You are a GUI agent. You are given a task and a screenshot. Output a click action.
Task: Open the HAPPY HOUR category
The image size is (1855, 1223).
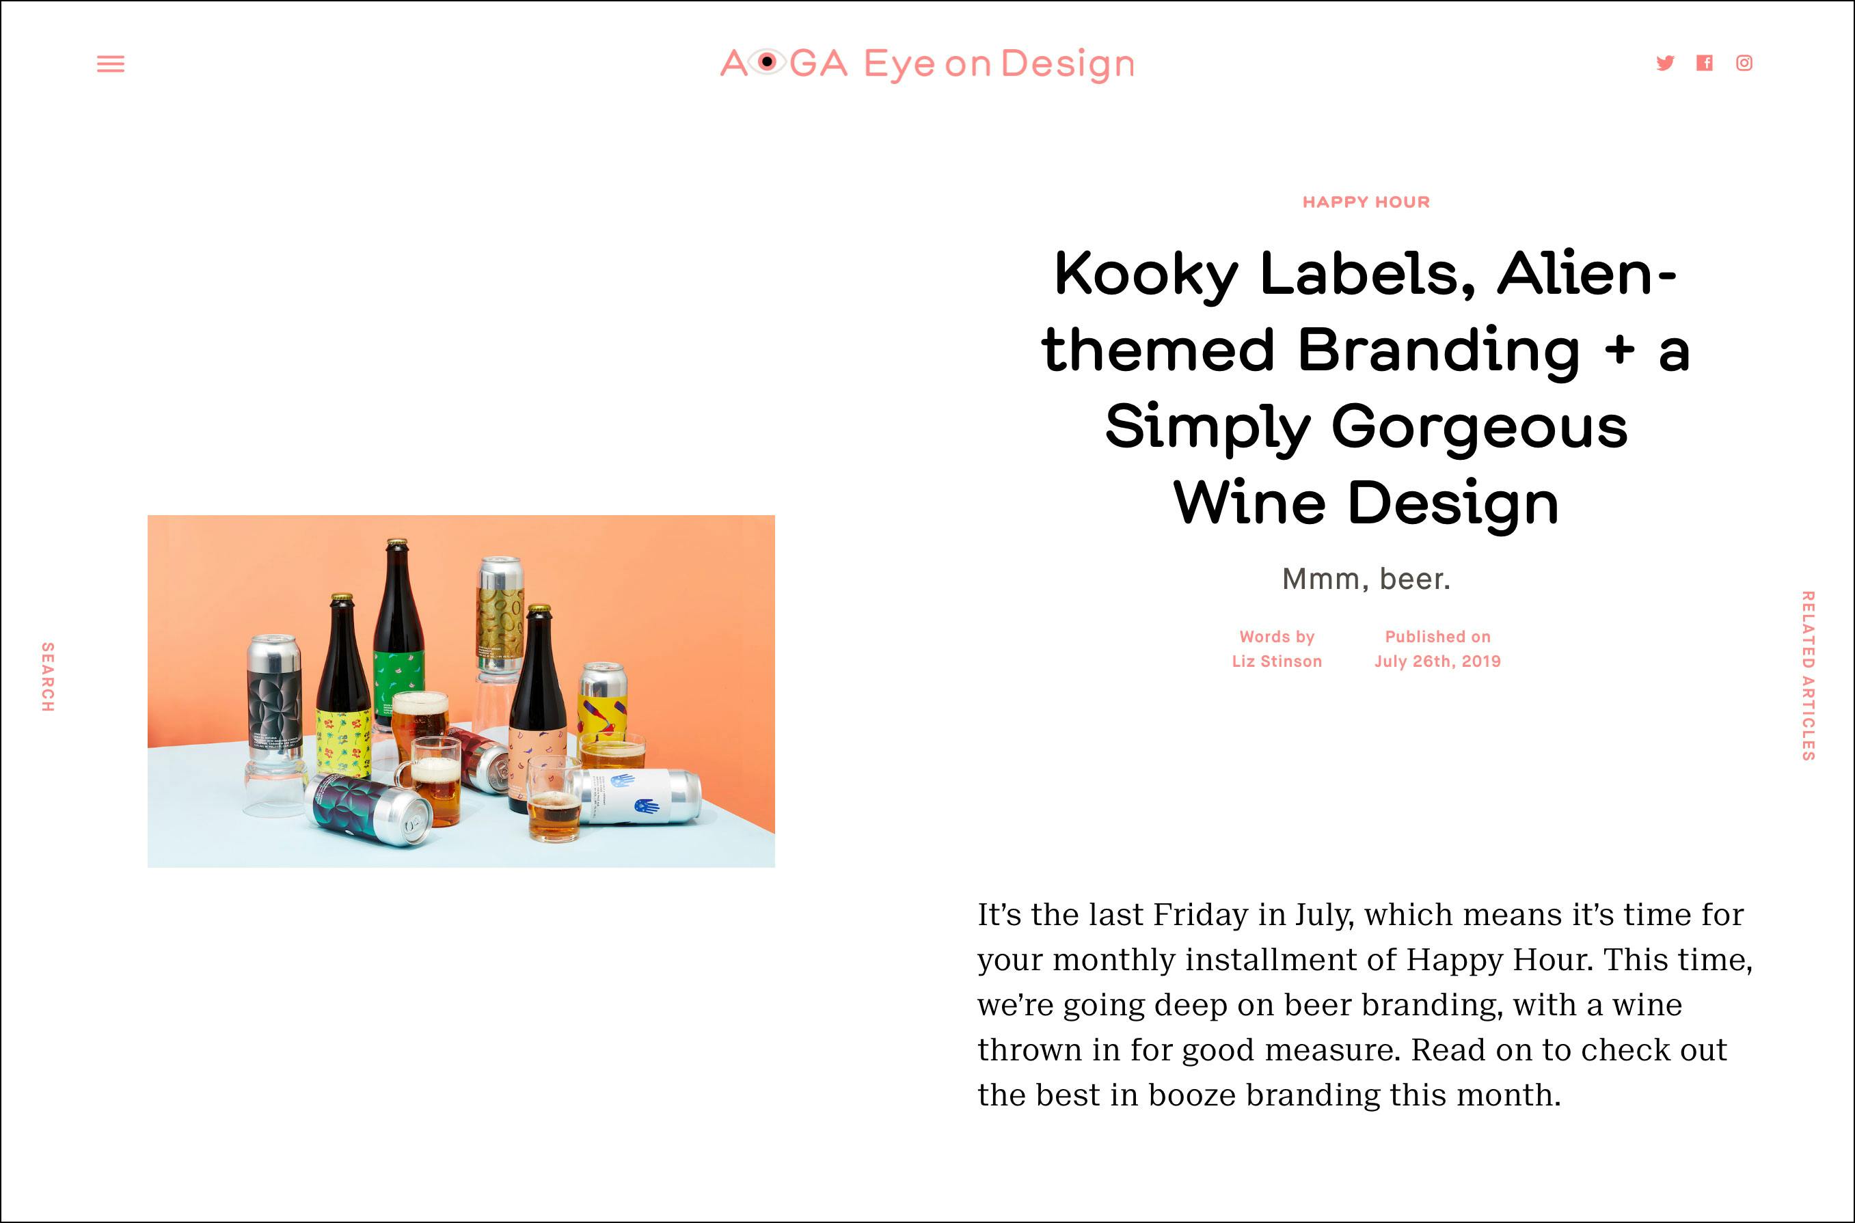[x=1366, y=202]
